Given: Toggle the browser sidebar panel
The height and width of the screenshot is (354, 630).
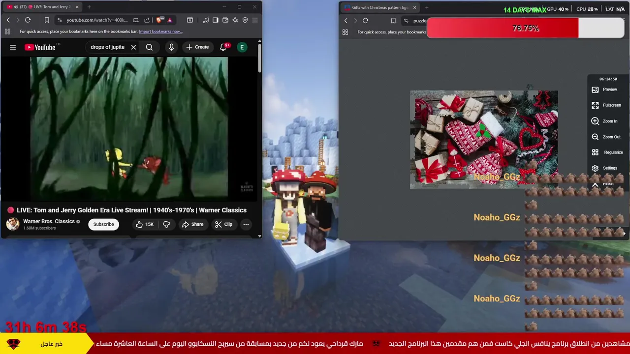Looking at the screenshot, I should [x=216, y=20].
